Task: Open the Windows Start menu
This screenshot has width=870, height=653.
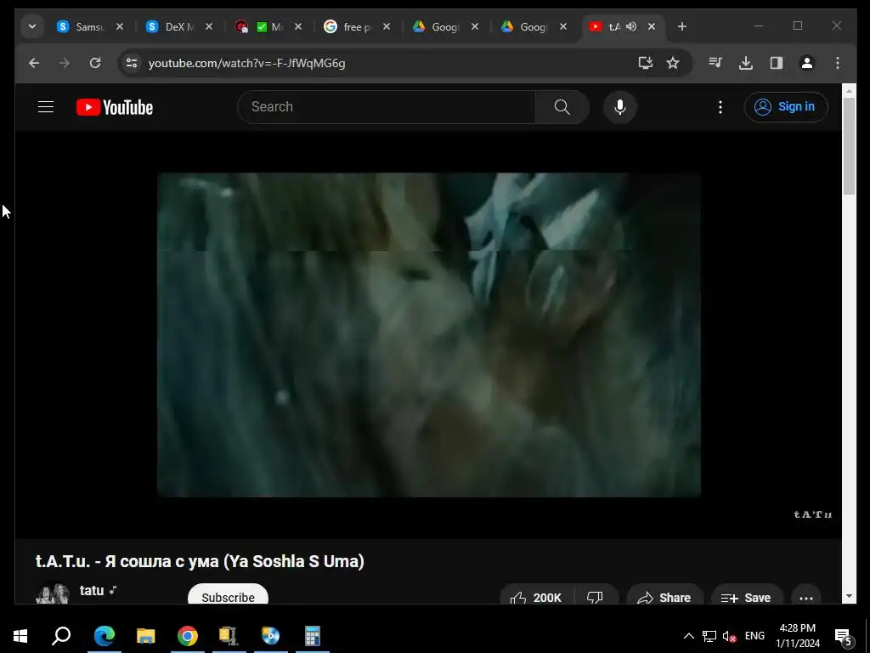Action: coord(20,636)
